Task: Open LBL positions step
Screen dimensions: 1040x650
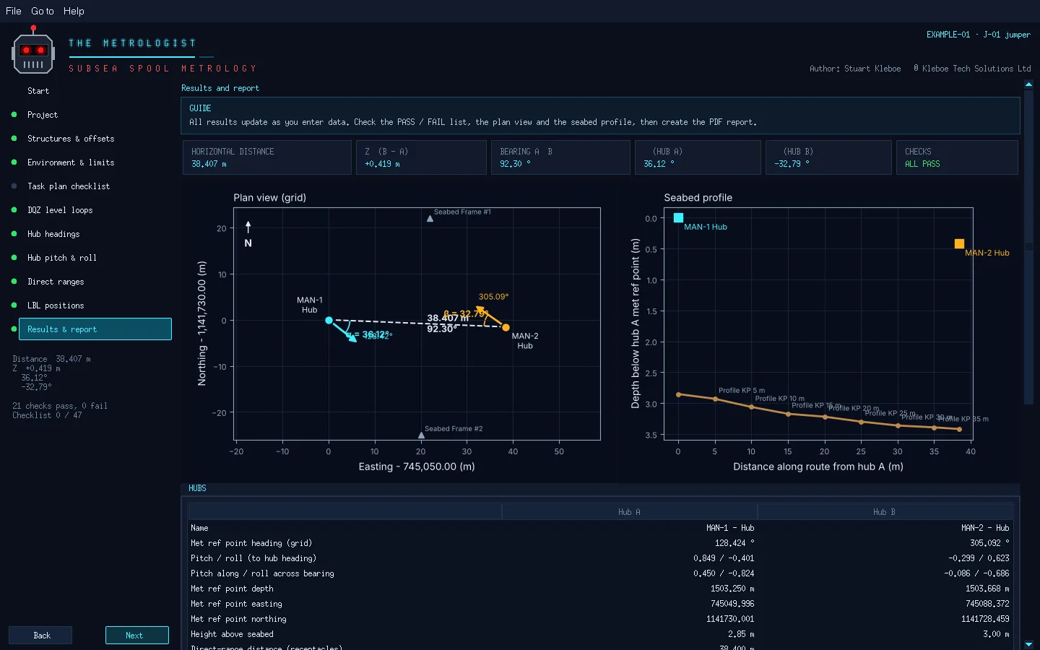Action: point(56,305)
